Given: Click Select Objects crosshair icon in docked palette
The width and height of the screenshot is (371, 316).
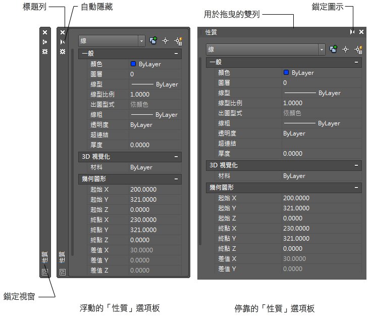Looking at the screenshot, I should (x=345, y=50).
